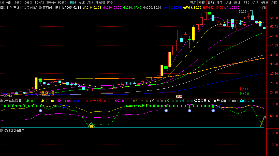
Task: Open the 双刃剑剑法副 indicator settings dropdown
Action: (2, 101)
